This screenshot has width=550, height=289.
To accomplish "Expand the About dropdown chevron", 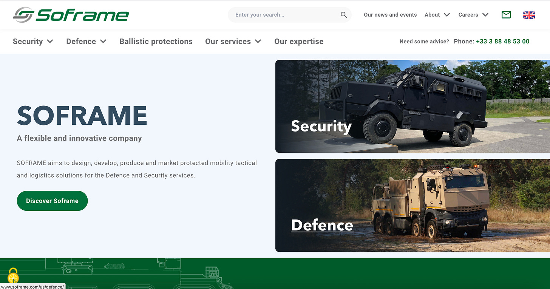I will click(447, 15).
